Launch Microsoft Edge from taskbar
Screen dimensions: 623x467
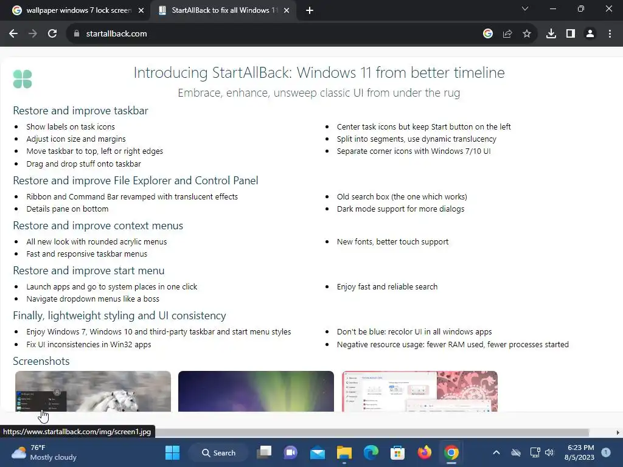(371, 452)
